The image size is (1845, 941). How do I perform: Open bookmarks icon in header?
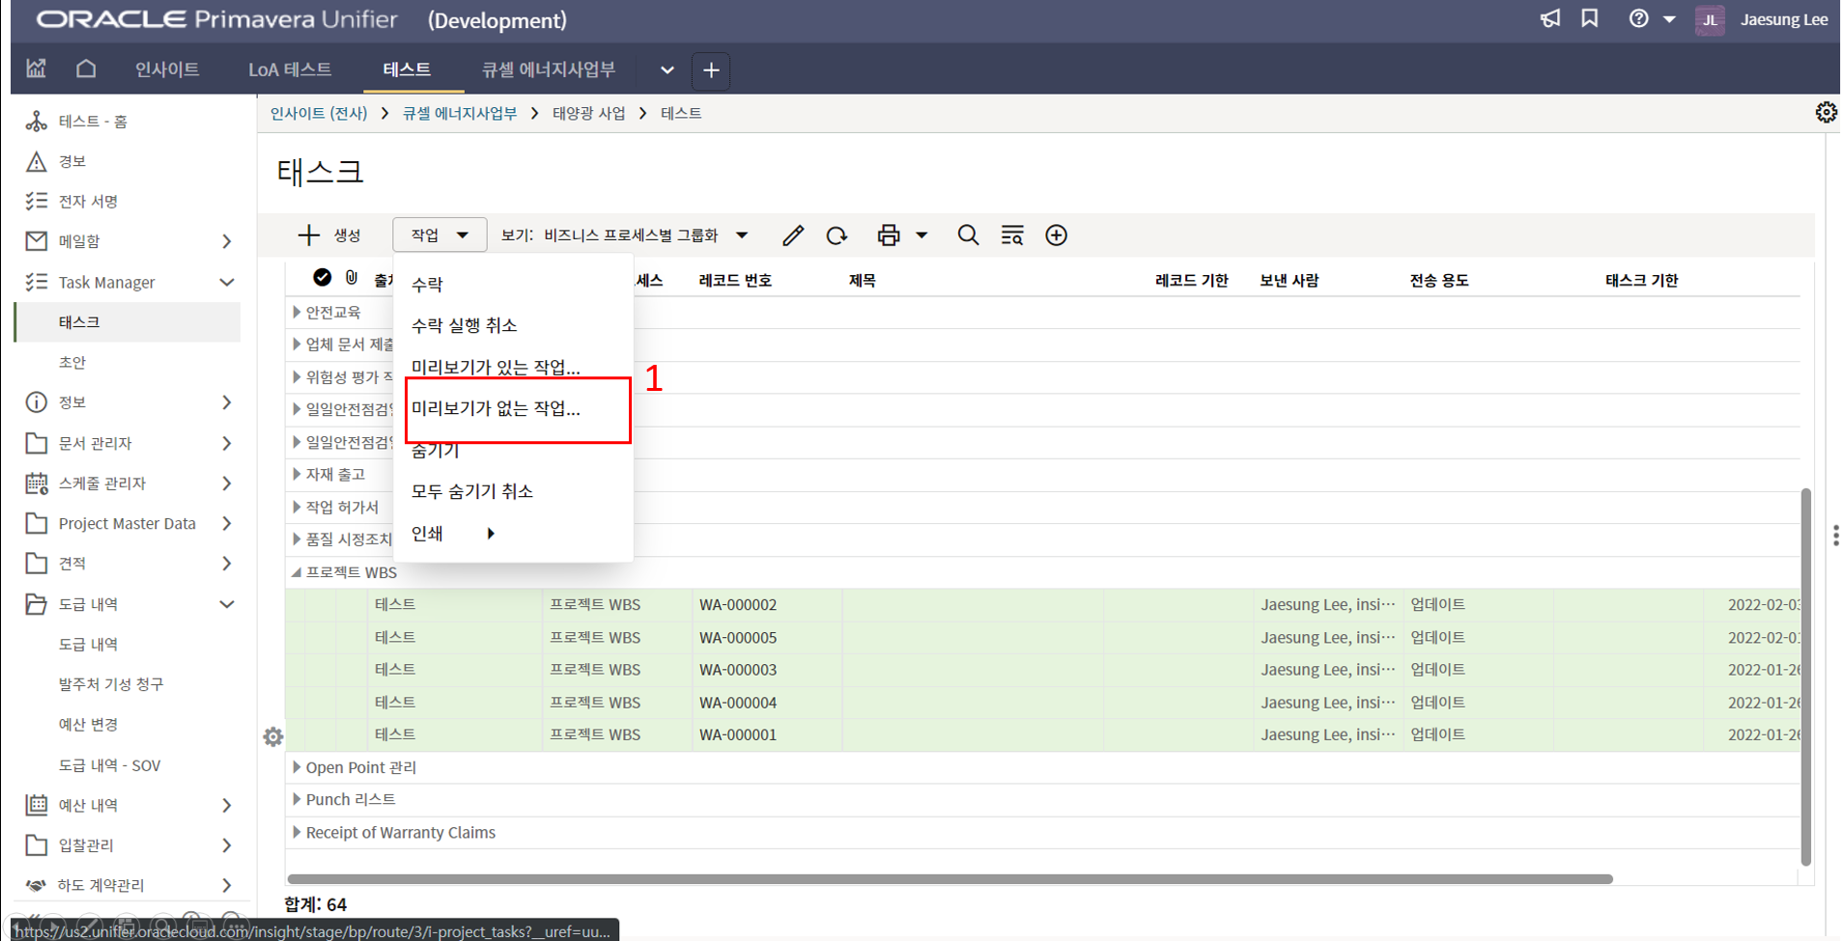(x=1589, y=19)
